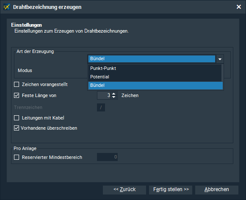Click the Trennzeichen slash field
The width and height of the screenshot is (246, 200).
pos(101,107)
